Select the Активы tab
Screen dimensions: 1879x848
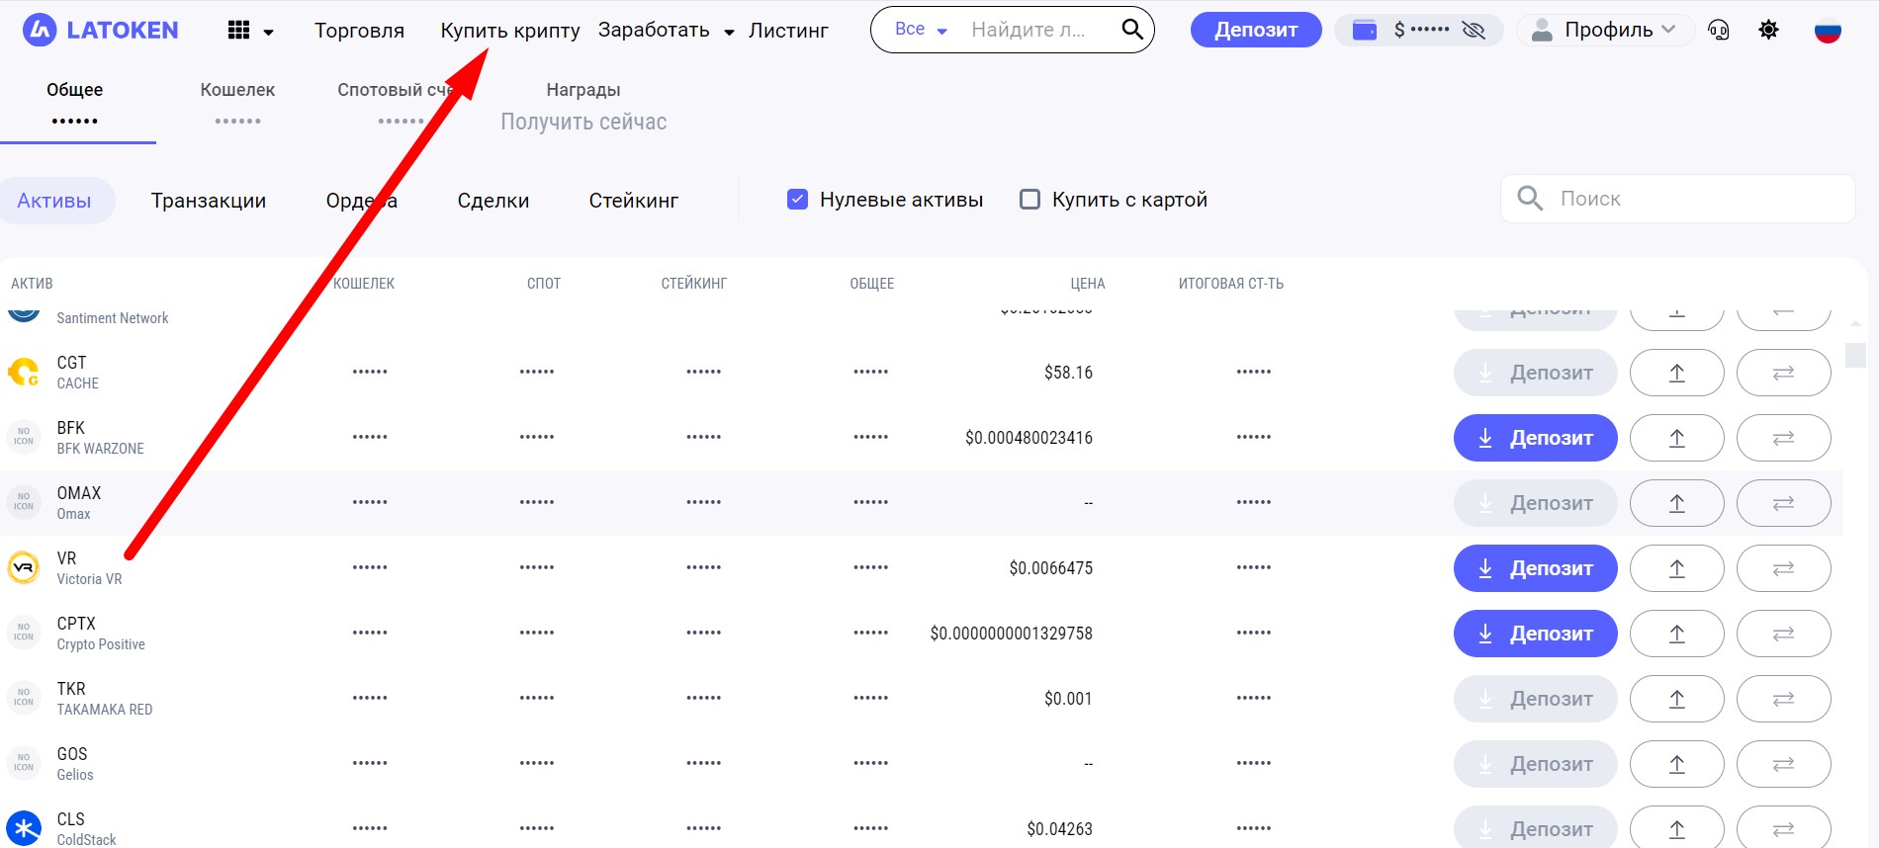pos(54,201)
